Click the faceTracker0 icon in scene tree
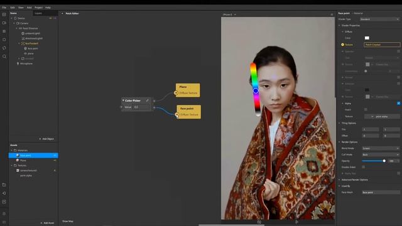Screen dimensions: 402x226 pyautogui.click(x=23, y=43)
